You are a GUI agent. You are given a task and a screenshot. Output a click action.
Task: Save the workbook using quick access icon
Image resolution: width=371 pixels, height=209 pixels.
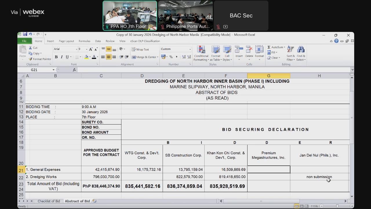(x=25, y=34)
